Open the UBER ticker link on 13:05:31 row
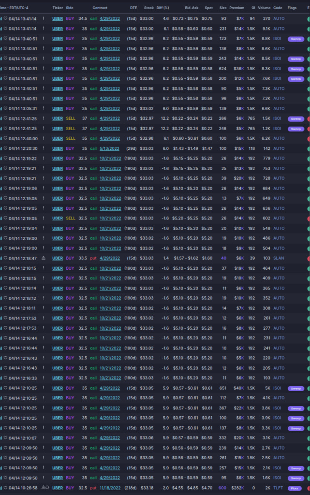310x495 pixels. [58, 109]
